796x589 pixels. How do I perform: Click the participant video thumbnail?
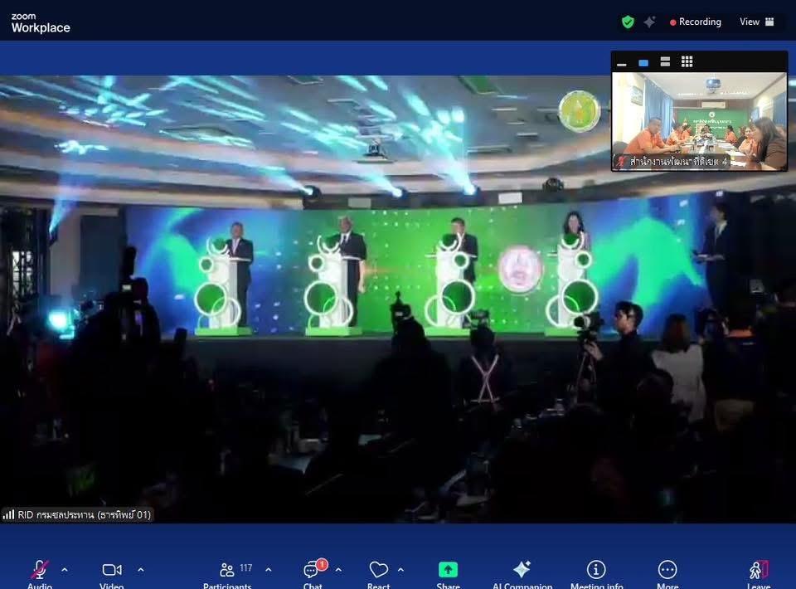point(699,121)
